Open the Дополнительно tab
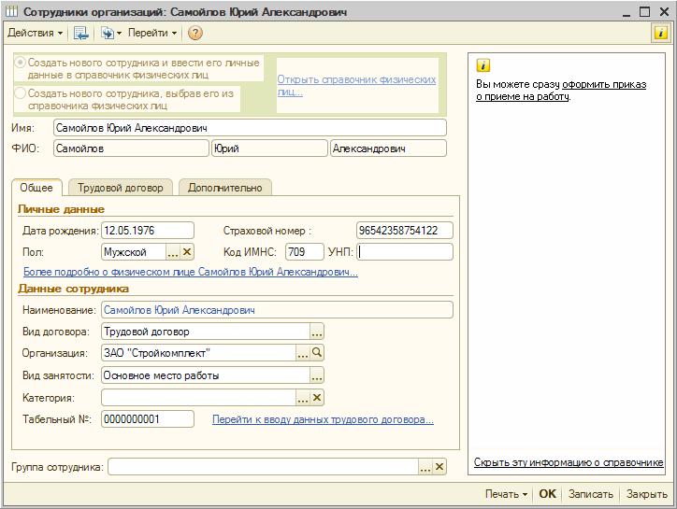 pos(225,188)
